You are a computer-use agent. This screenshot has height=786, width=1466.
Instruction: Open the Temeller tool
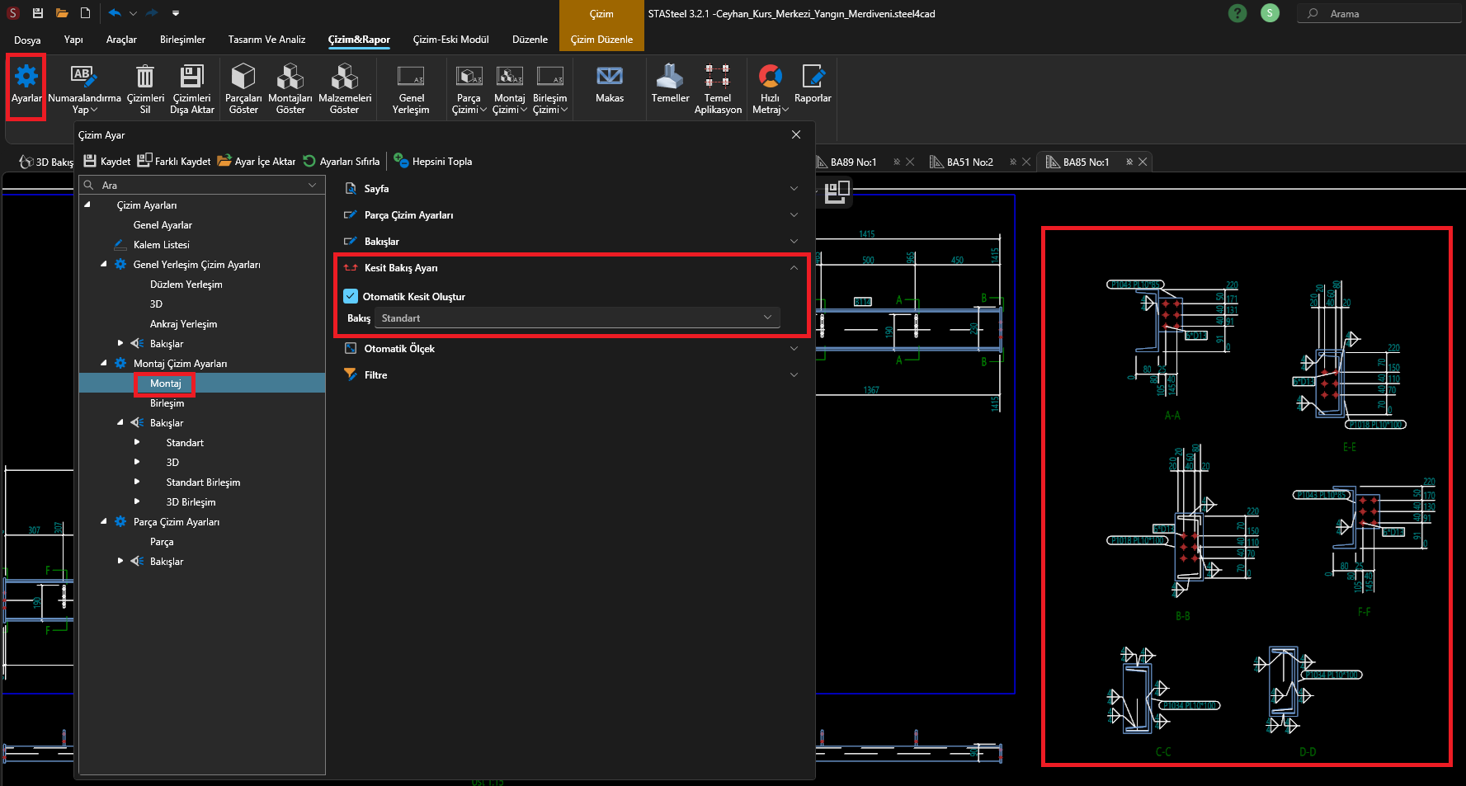[x=670, y=77]
